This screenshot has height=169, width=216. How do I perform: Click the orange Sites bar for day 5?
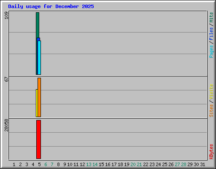click(39, 97)
